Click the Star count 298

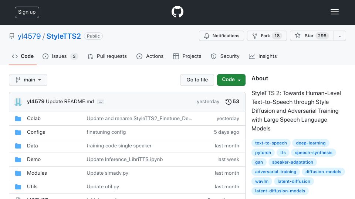(322, 36)
